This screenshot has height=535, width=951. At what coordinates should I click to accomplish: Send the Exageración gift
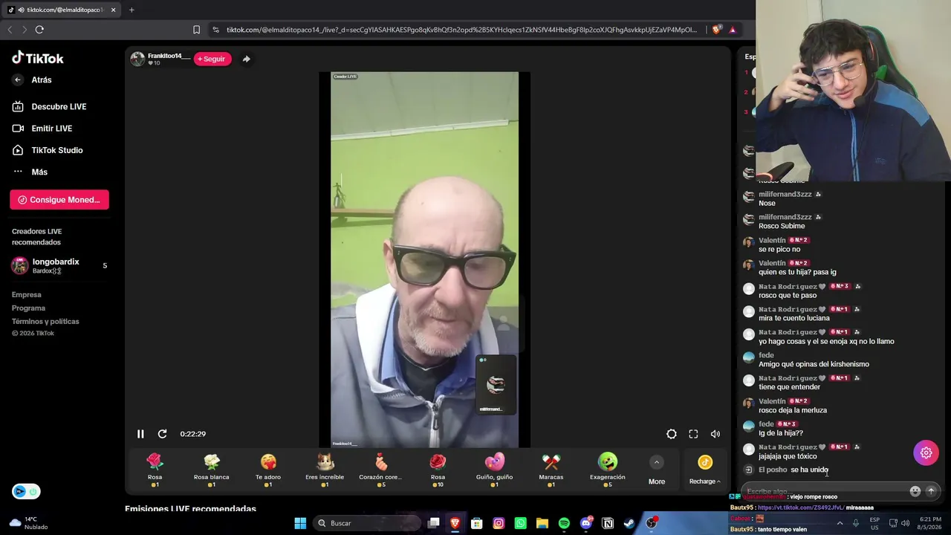click(x=608, y=470)
